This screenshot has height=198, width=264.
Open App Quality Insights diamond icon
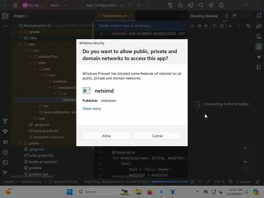pyautogui.click(x=5, y=131)
